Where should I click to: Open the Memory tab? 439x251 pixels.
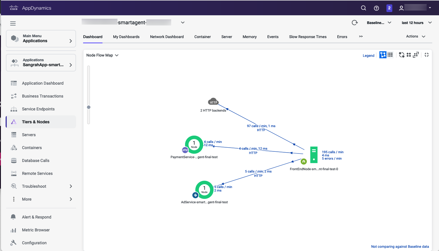pos(250,37)
